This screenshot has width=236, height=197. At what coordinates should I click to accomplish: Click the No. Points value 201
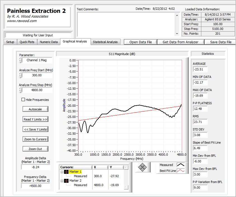click(218, 34)
